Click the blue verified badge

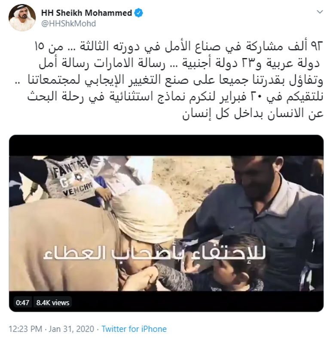click(139, 13)
